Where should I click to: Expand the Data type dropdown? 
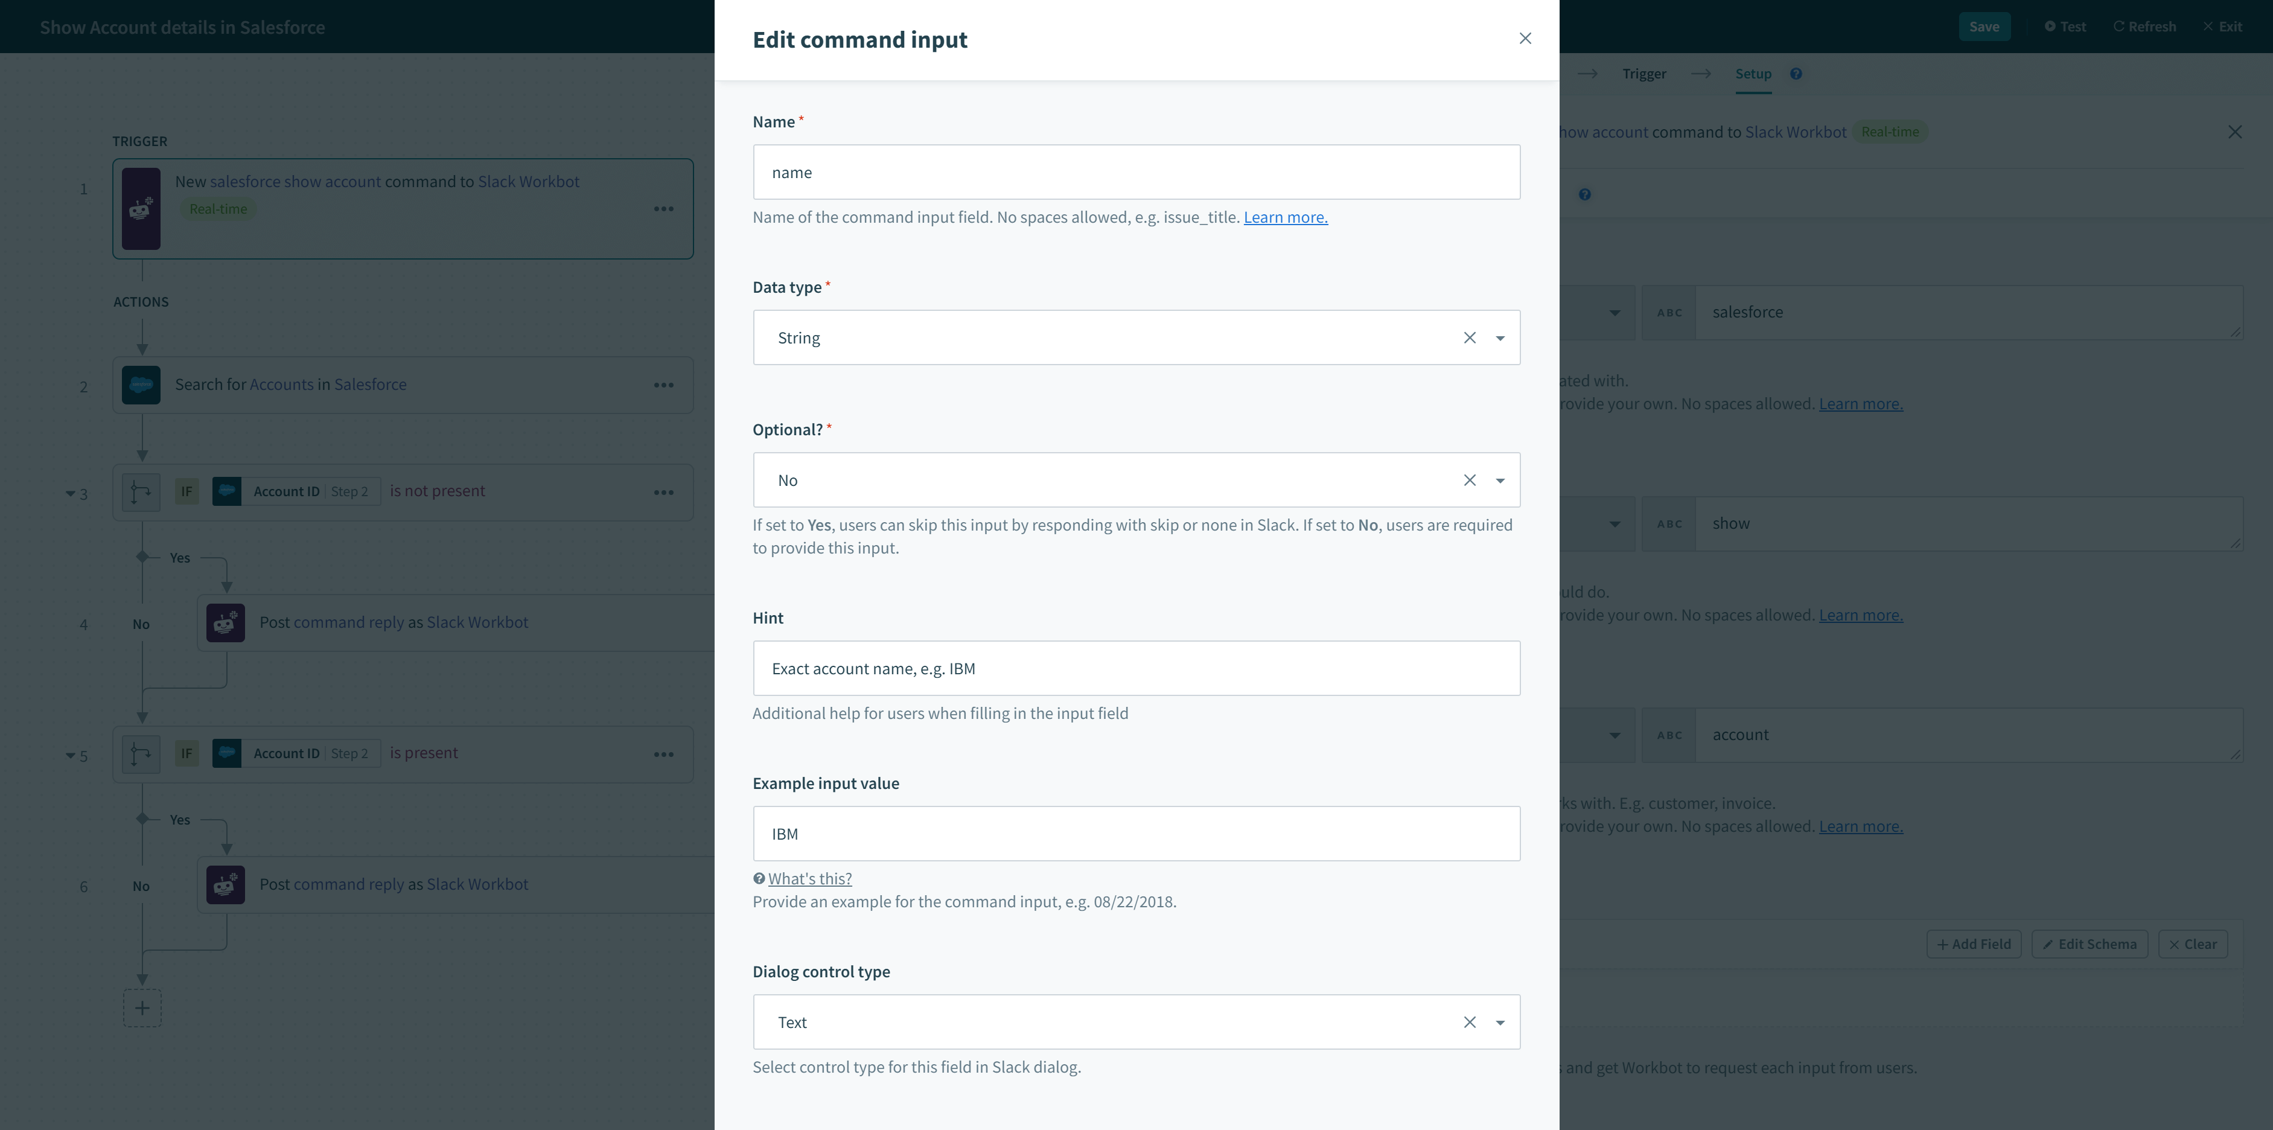tap(1500, 337)
